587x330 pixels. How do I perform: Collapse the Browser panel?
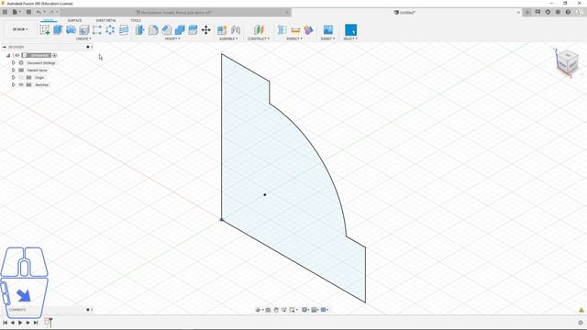5,47
